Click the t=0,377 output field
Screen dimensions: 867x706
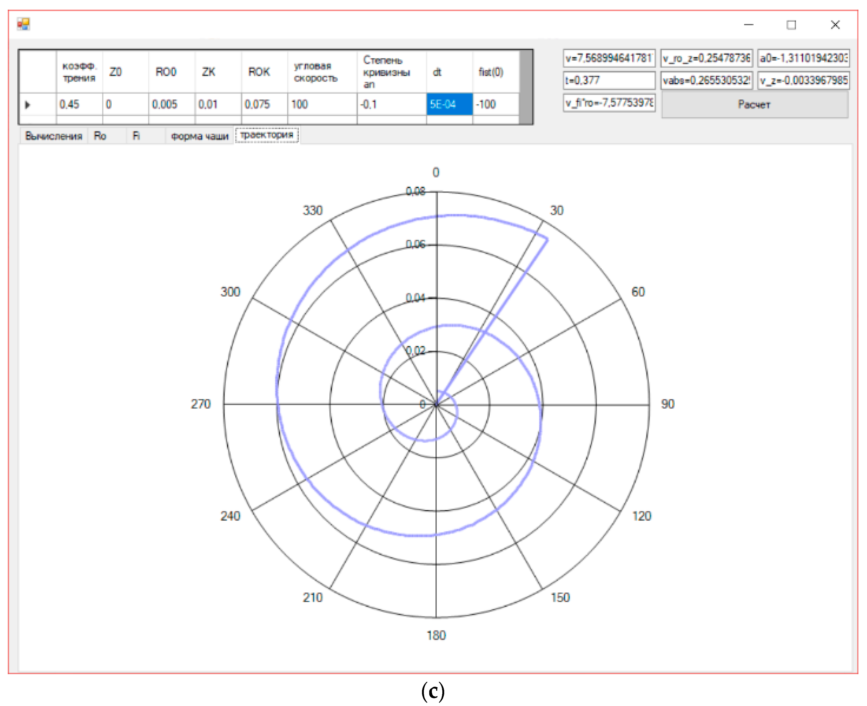609,80
